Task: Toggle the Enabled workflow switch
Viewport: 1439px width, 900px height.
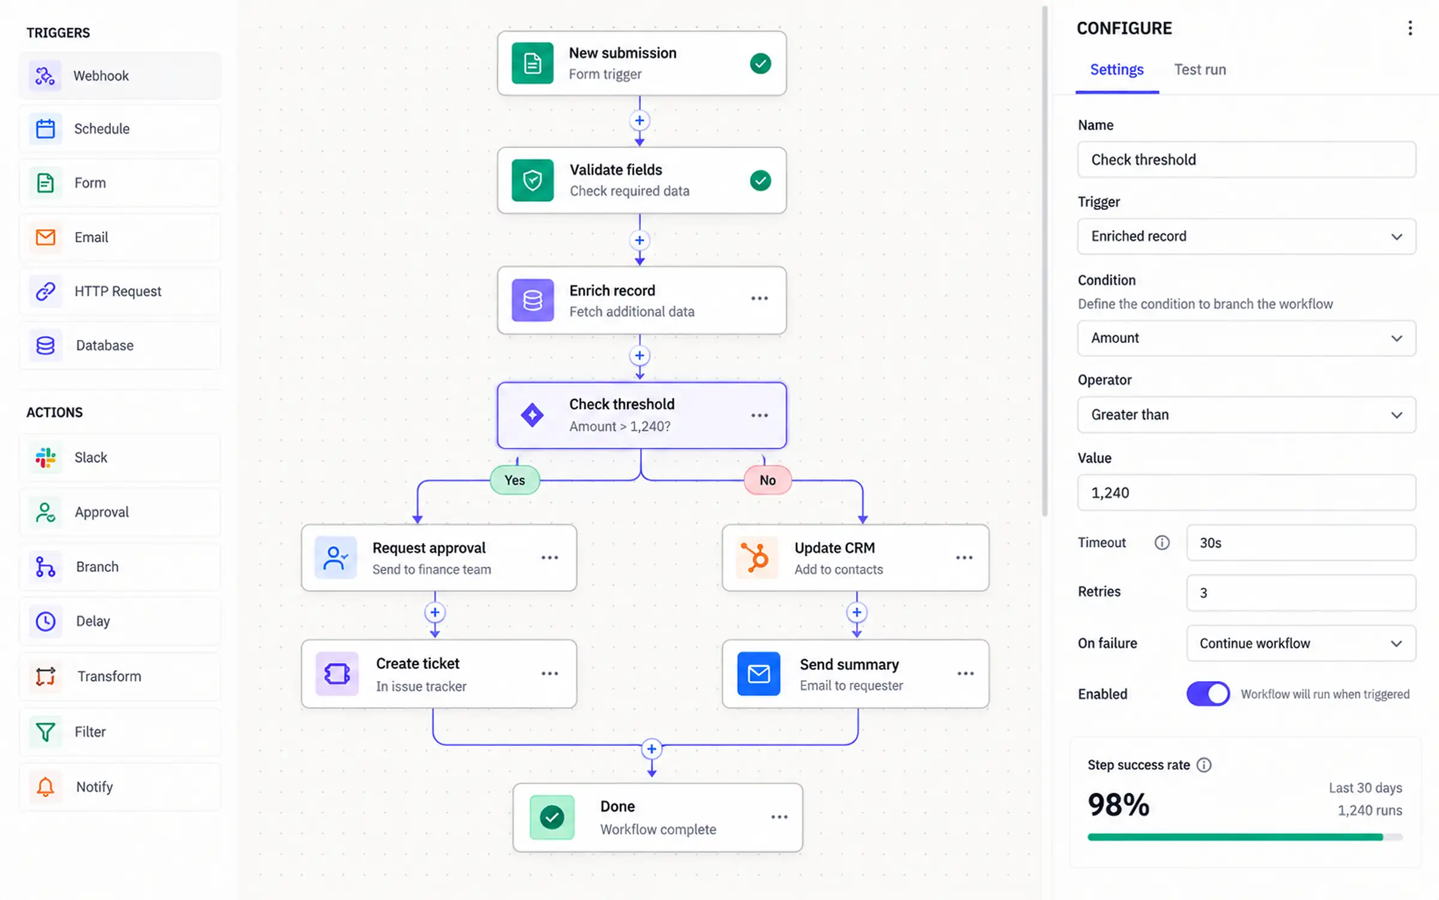Action: pyautogui.click(x=1208, y=694)
